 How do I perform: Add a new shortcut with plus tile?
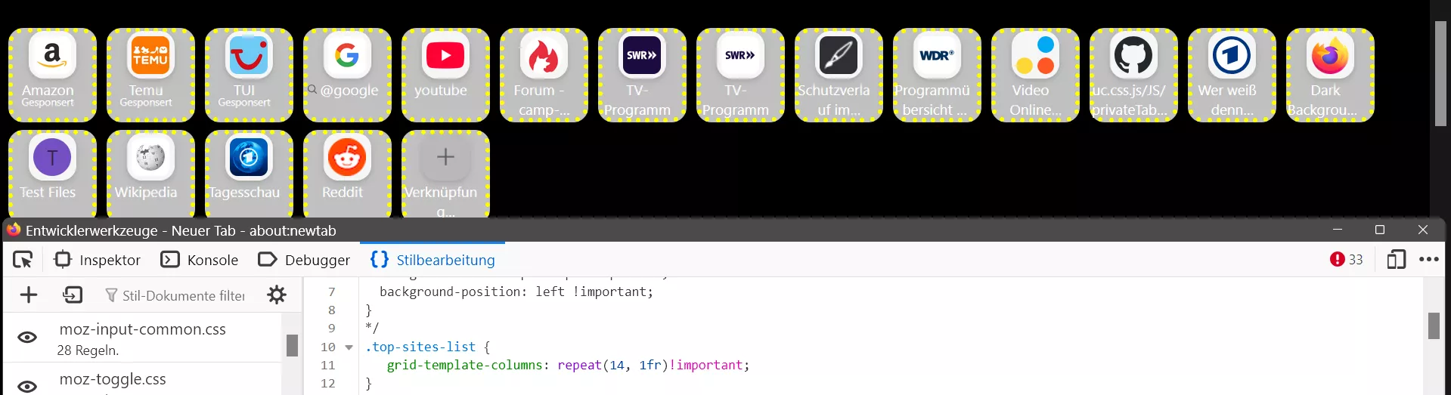click(445, 174)
